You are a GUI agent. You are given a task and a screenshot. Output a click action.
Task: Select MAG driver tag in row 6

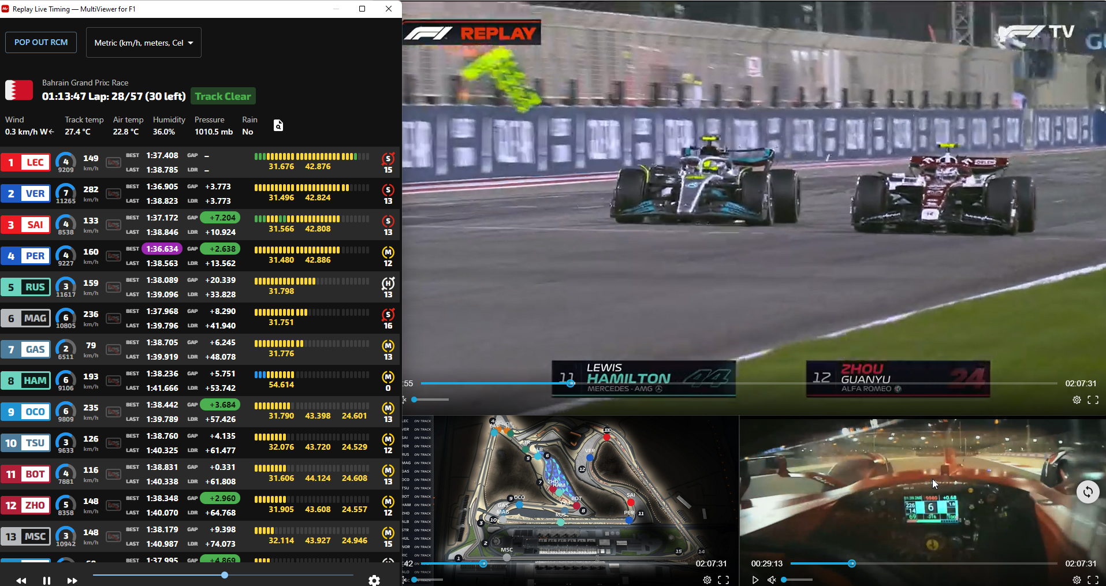[26, 318]
